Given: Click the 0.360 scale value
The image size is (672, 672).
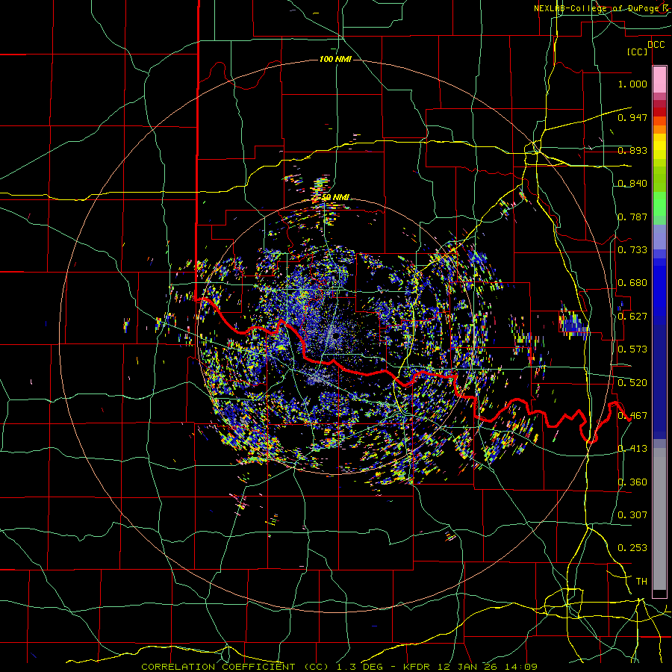Looking at the screenshot, I should point(632,482).
